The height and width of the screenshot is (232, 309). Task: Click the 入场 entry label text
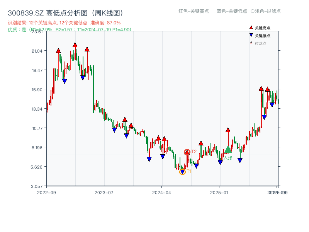(228, 158)
